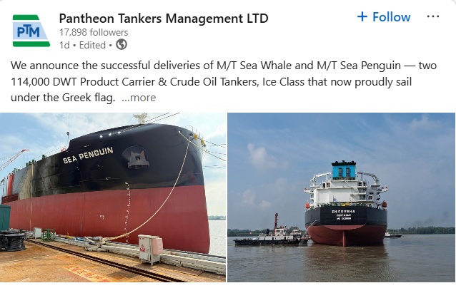Click the 1d Edited timestamp

pyautogui.click(x=82, y=45)
